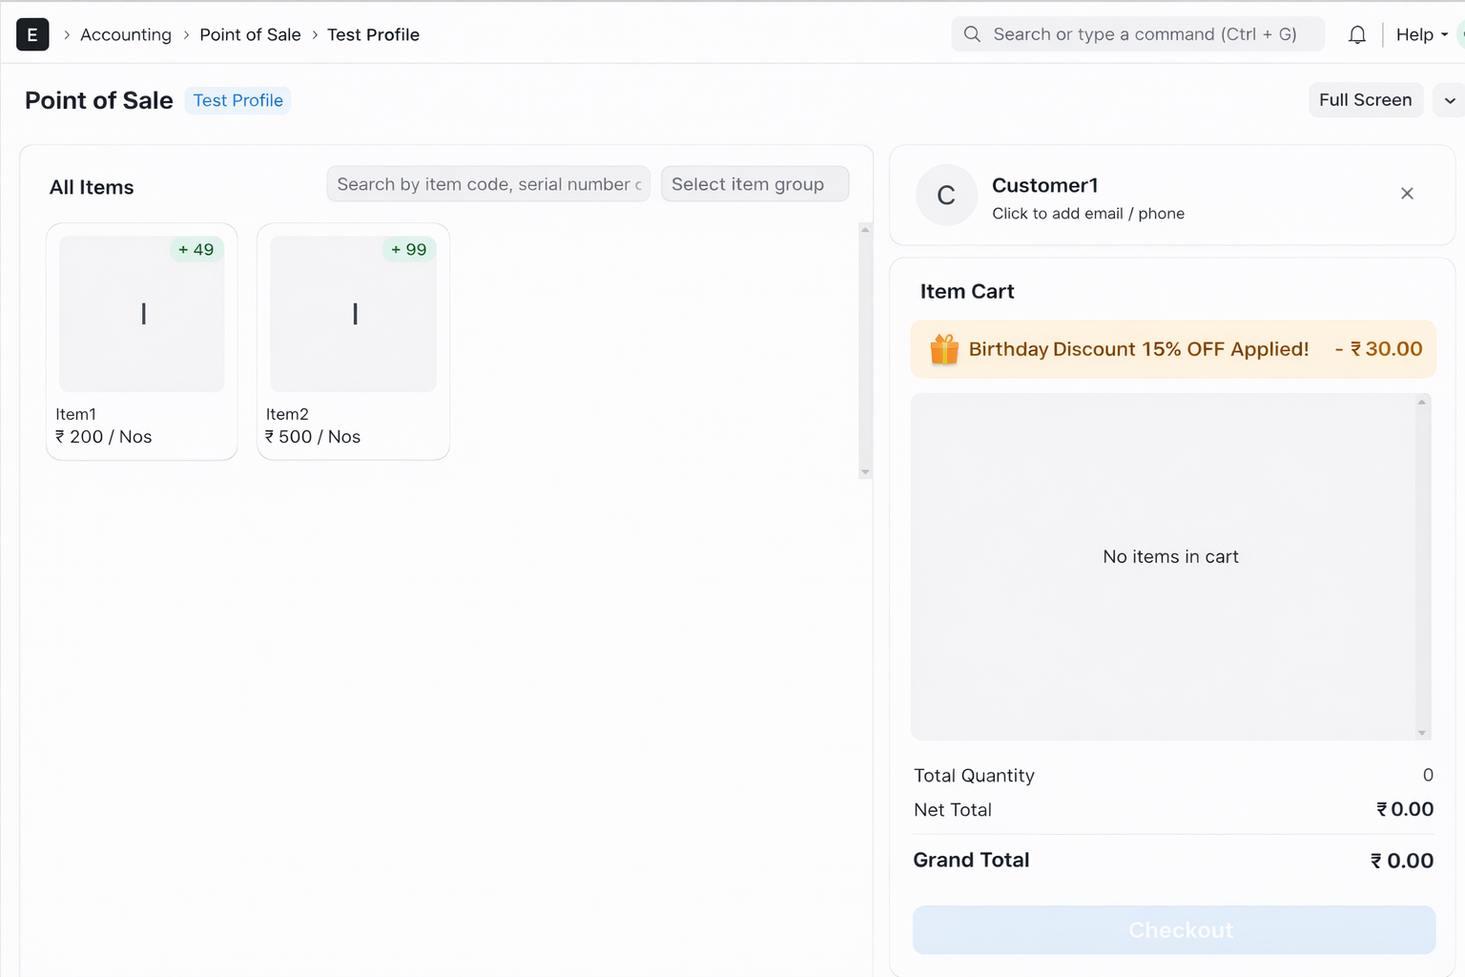Click the birthday gift box icon

[943, 349]
